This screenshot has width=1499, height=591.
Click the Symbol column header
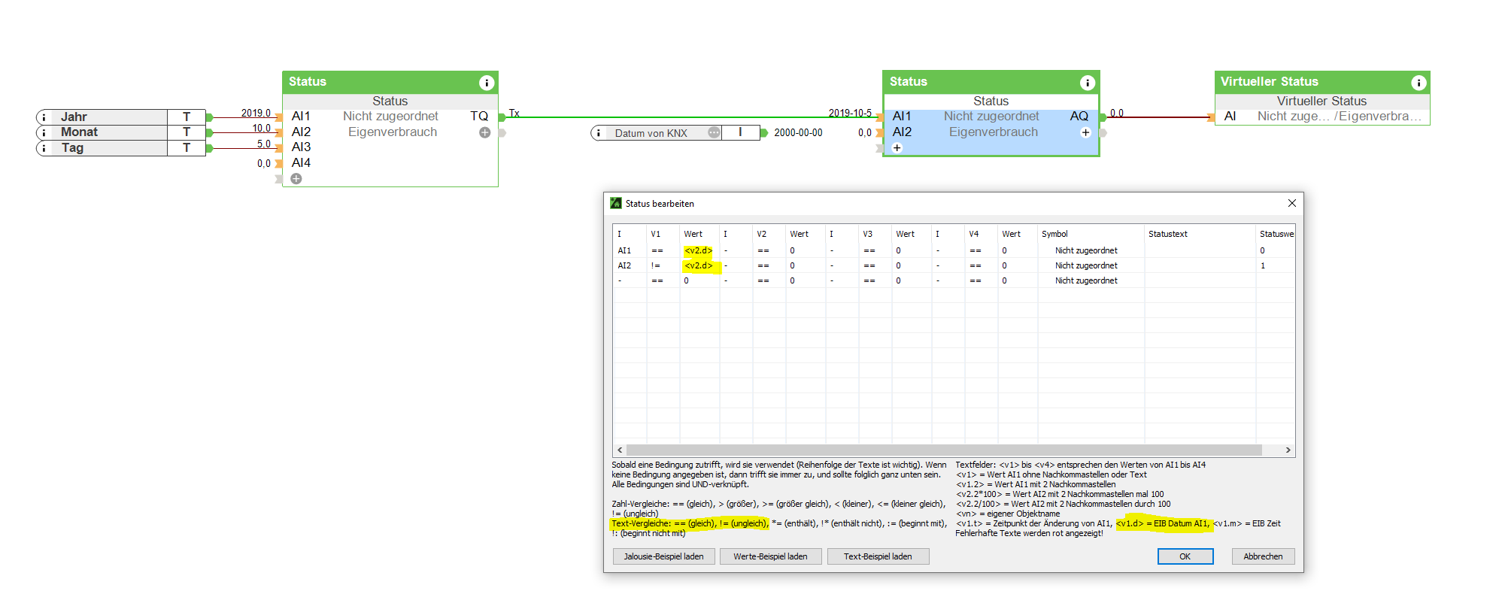[1054, 234]
